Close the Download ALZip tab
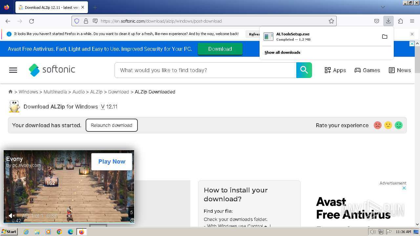This screenshot has height=236, width=420. [x=82, y=7]
